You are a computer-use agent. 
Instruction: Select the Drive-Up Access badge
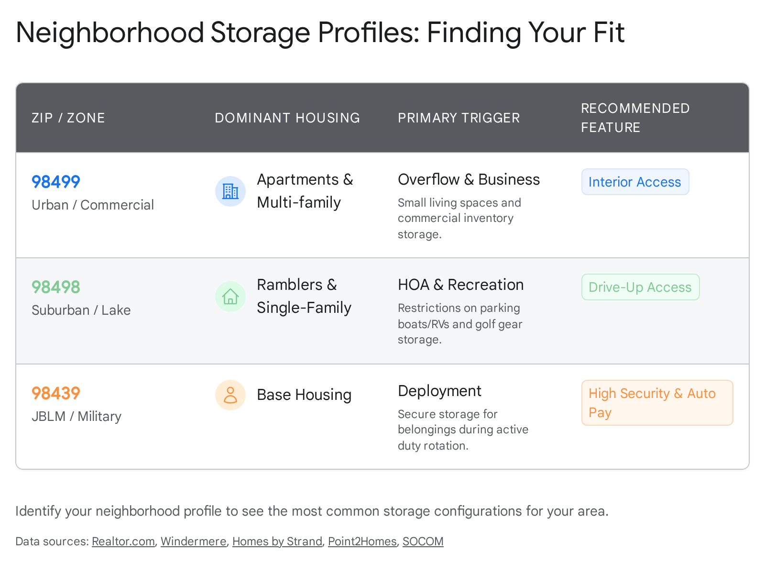(640, 287)
